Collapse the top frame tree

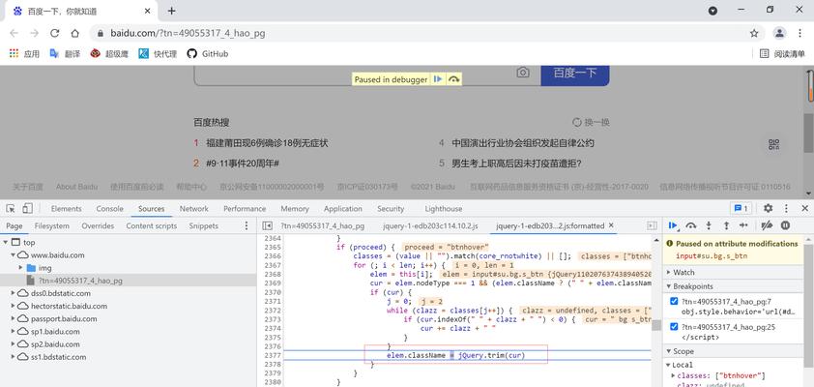[5, 242]
